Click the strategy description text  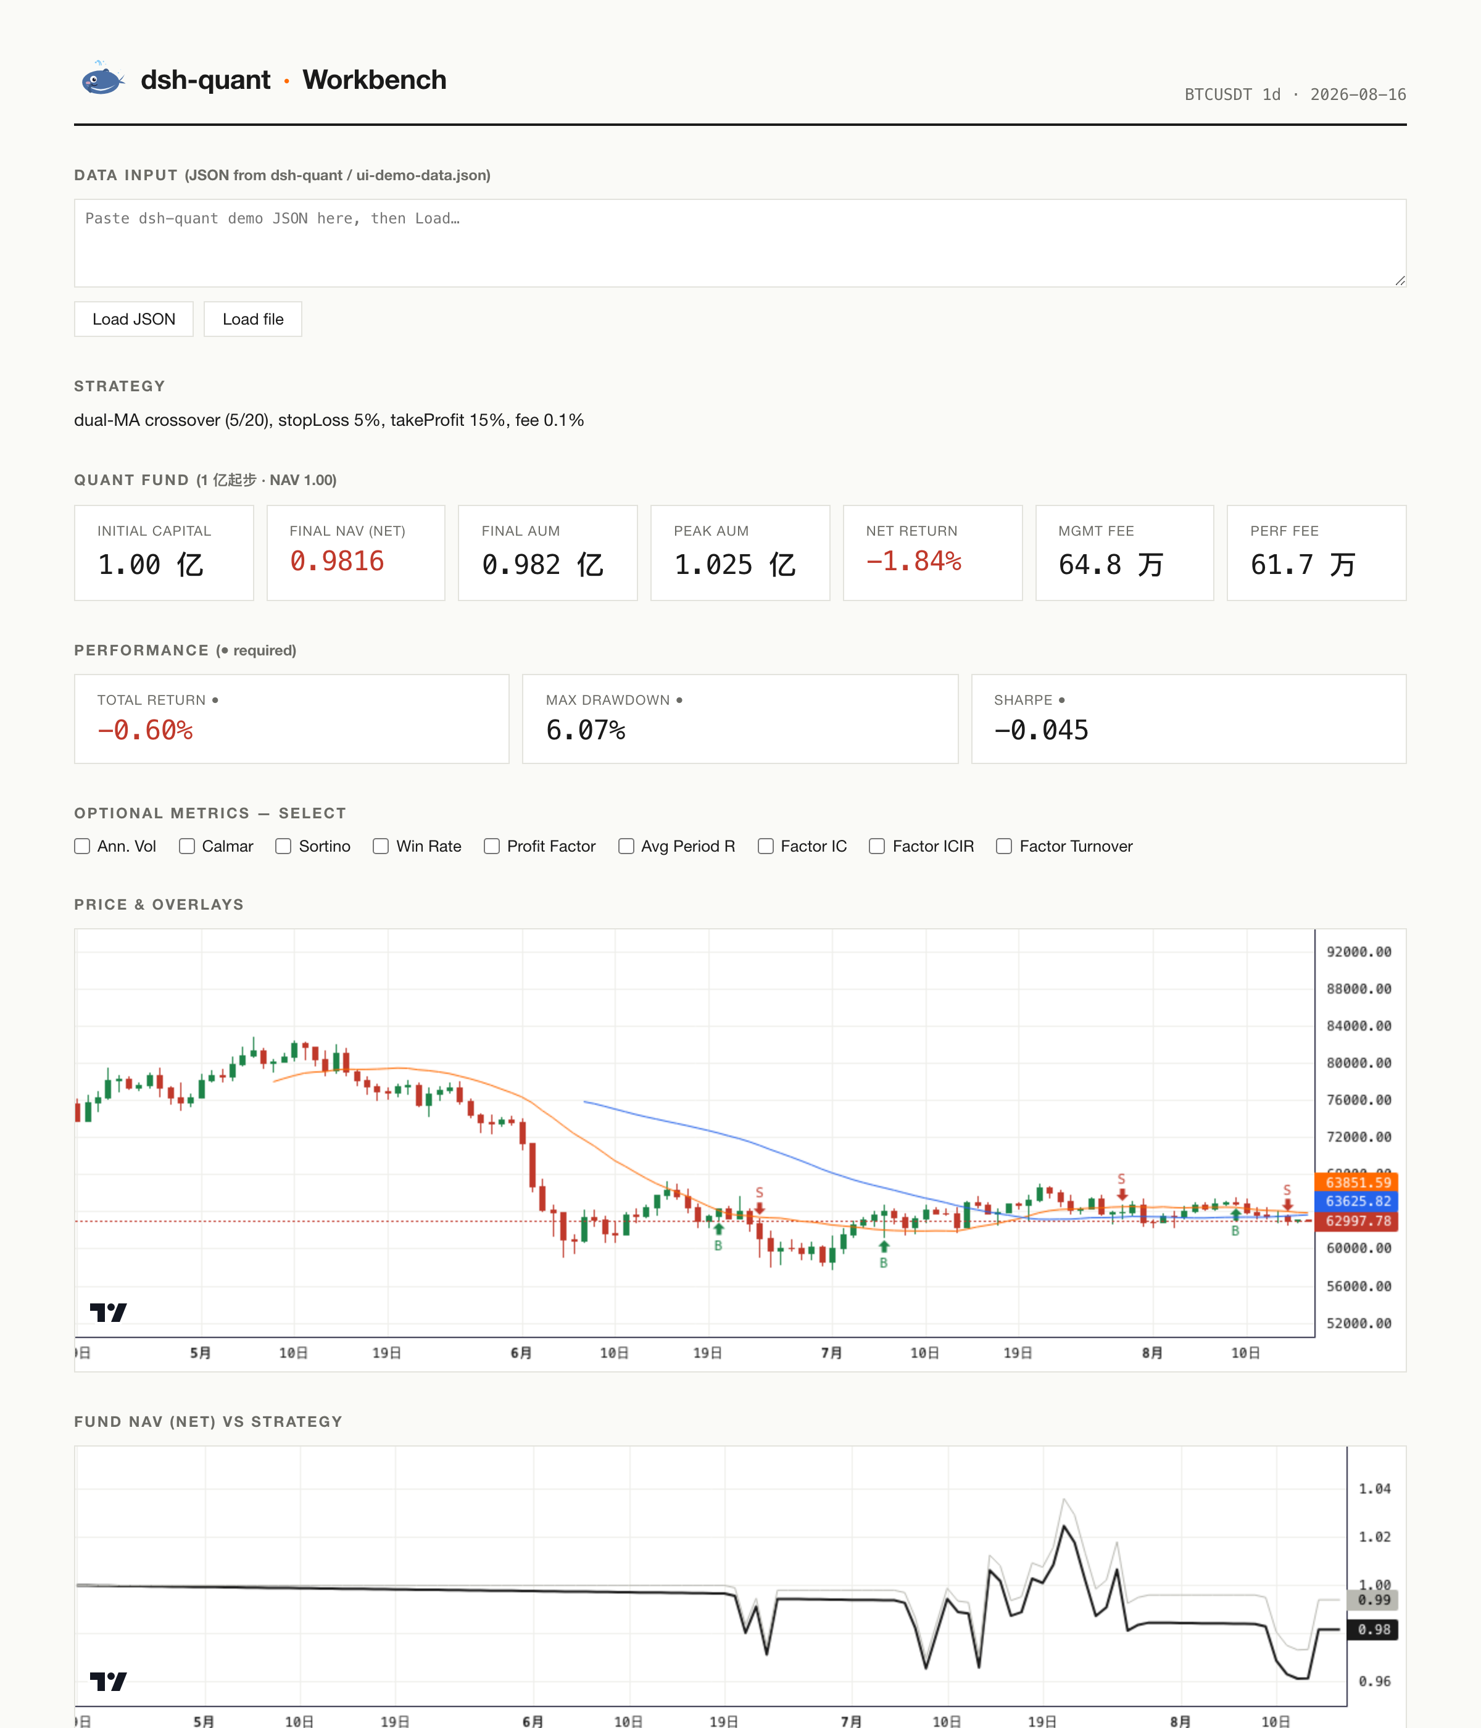click(328, 420)
